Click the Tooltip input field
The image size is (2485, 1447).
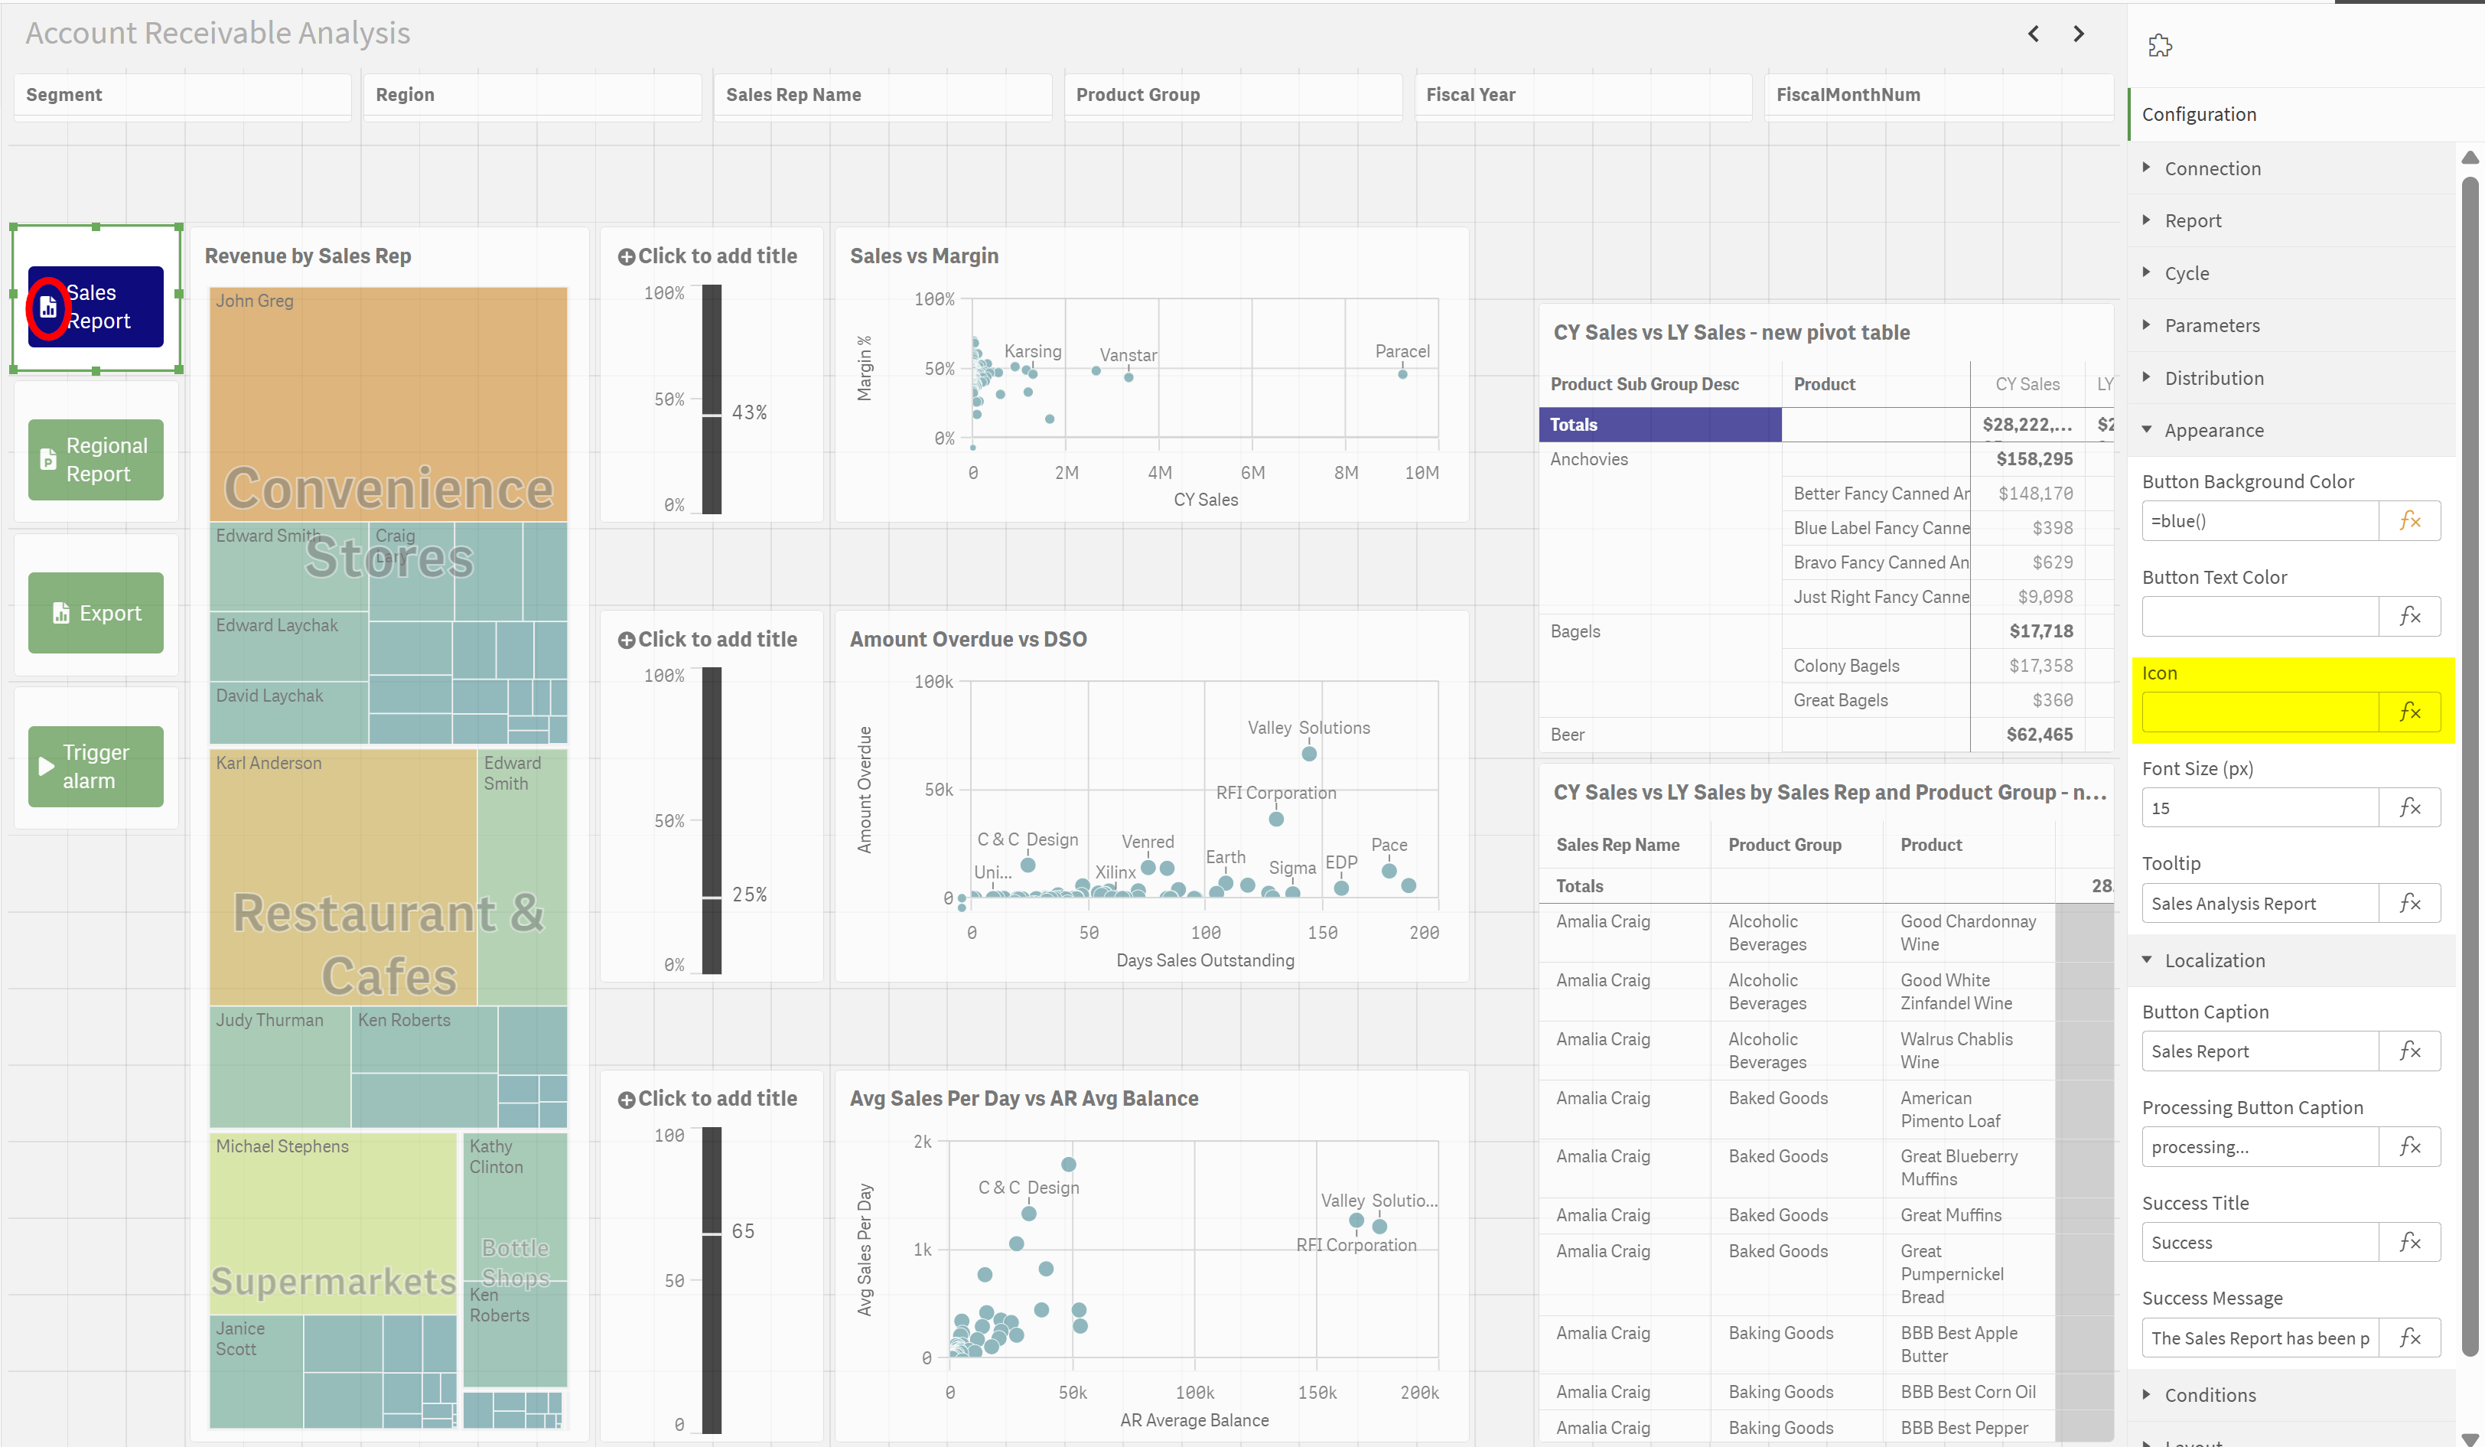[x=2260, y=904]
